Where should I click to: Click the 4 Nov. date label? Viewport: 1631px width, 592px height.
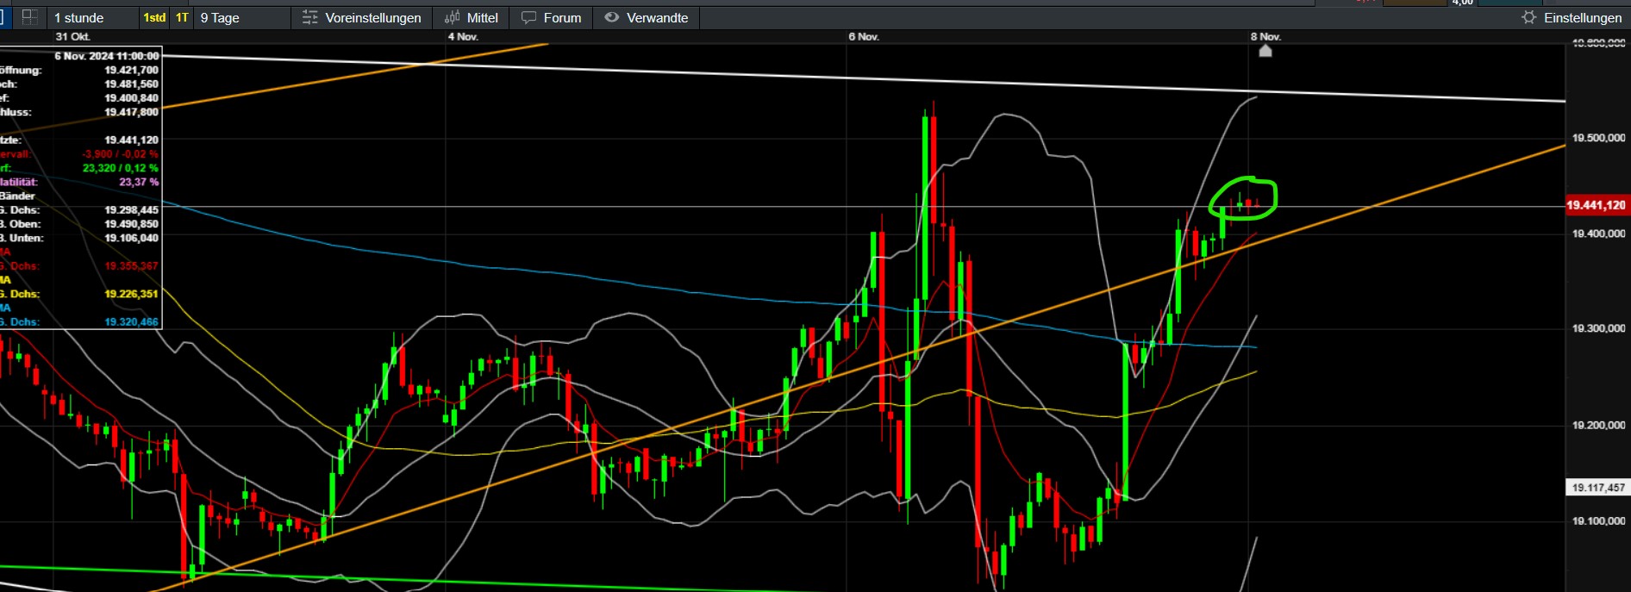pos(463,36)
